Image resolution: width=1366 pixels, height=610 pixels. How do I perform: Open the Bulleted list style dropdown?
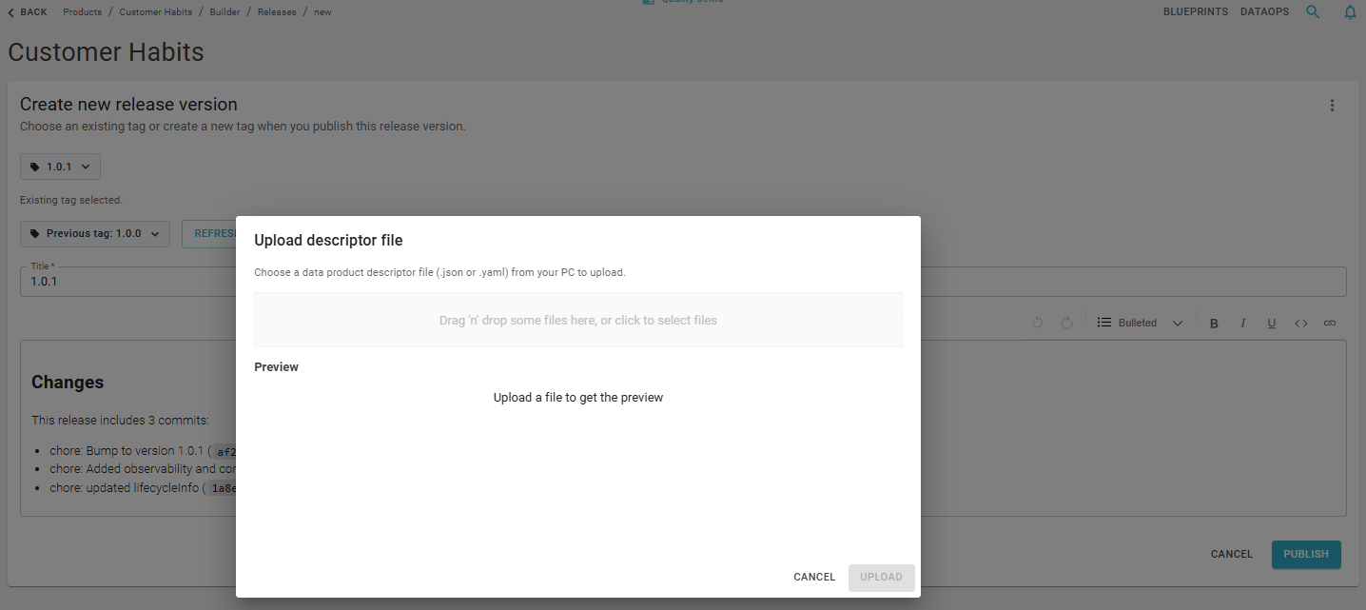coord(1178,323)
